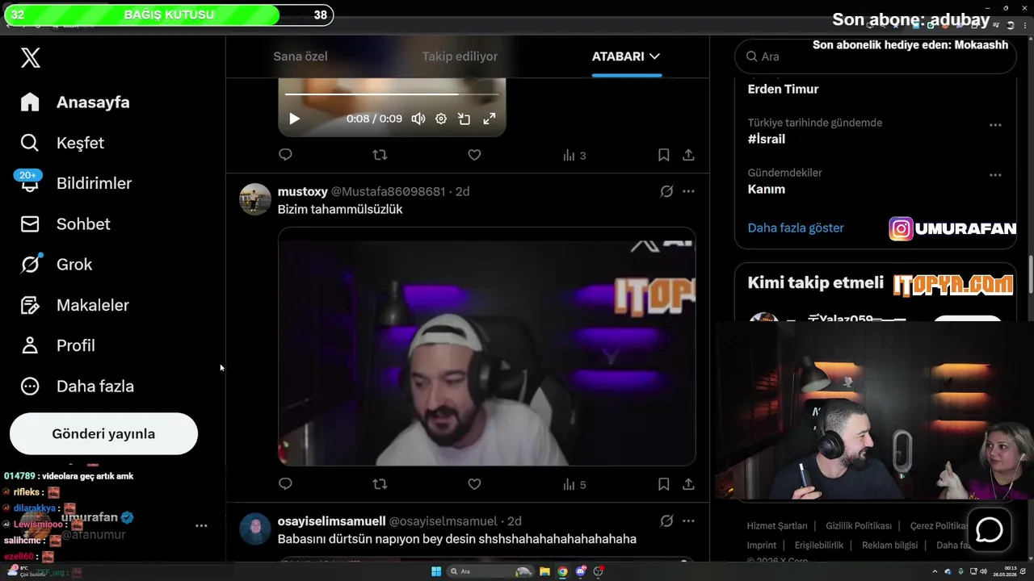Expand Daha fazla menu
Image resolution: width=1034 pixels, height=581 pixels.
pos(78,386)
